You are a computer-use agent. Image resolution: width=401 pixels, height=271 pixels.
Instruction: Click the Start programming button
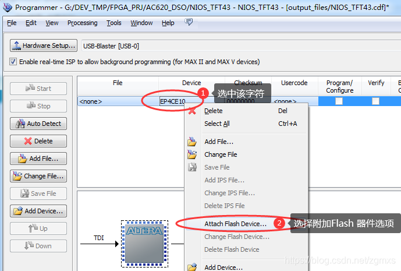(38, 89)
